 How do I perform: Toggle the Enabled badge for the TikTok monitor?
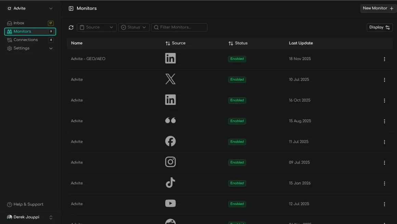point(237,183)
